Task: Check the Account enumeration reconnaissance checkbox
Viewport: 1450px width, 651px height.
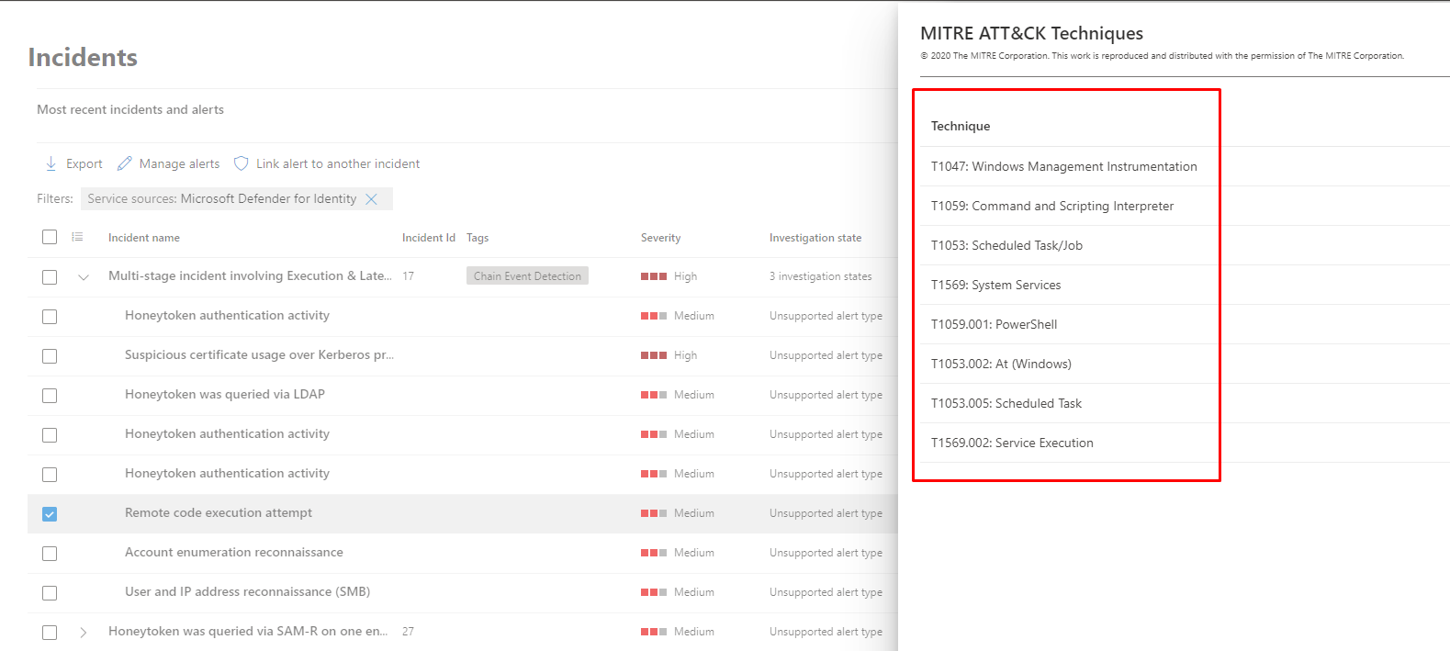Action: coord(50,554)
